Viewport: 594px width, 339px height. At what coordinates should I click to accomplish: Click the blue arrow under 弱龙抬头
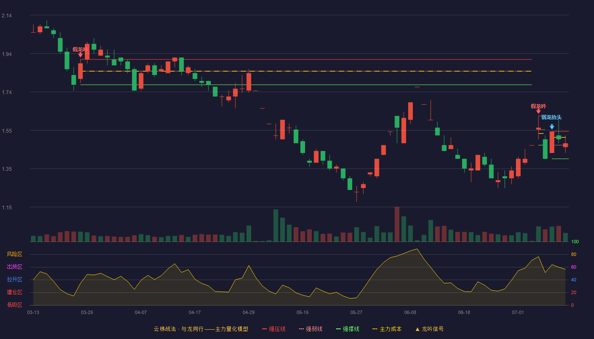point(552,127)
